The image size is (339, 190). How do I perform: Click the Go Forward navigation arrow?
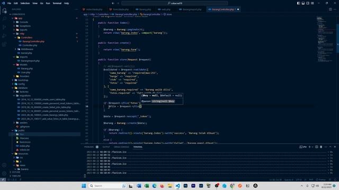118,3
